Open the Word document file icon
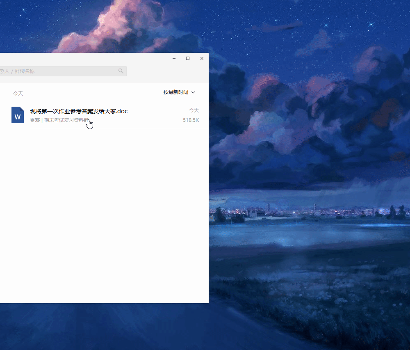 pos(18,115)
